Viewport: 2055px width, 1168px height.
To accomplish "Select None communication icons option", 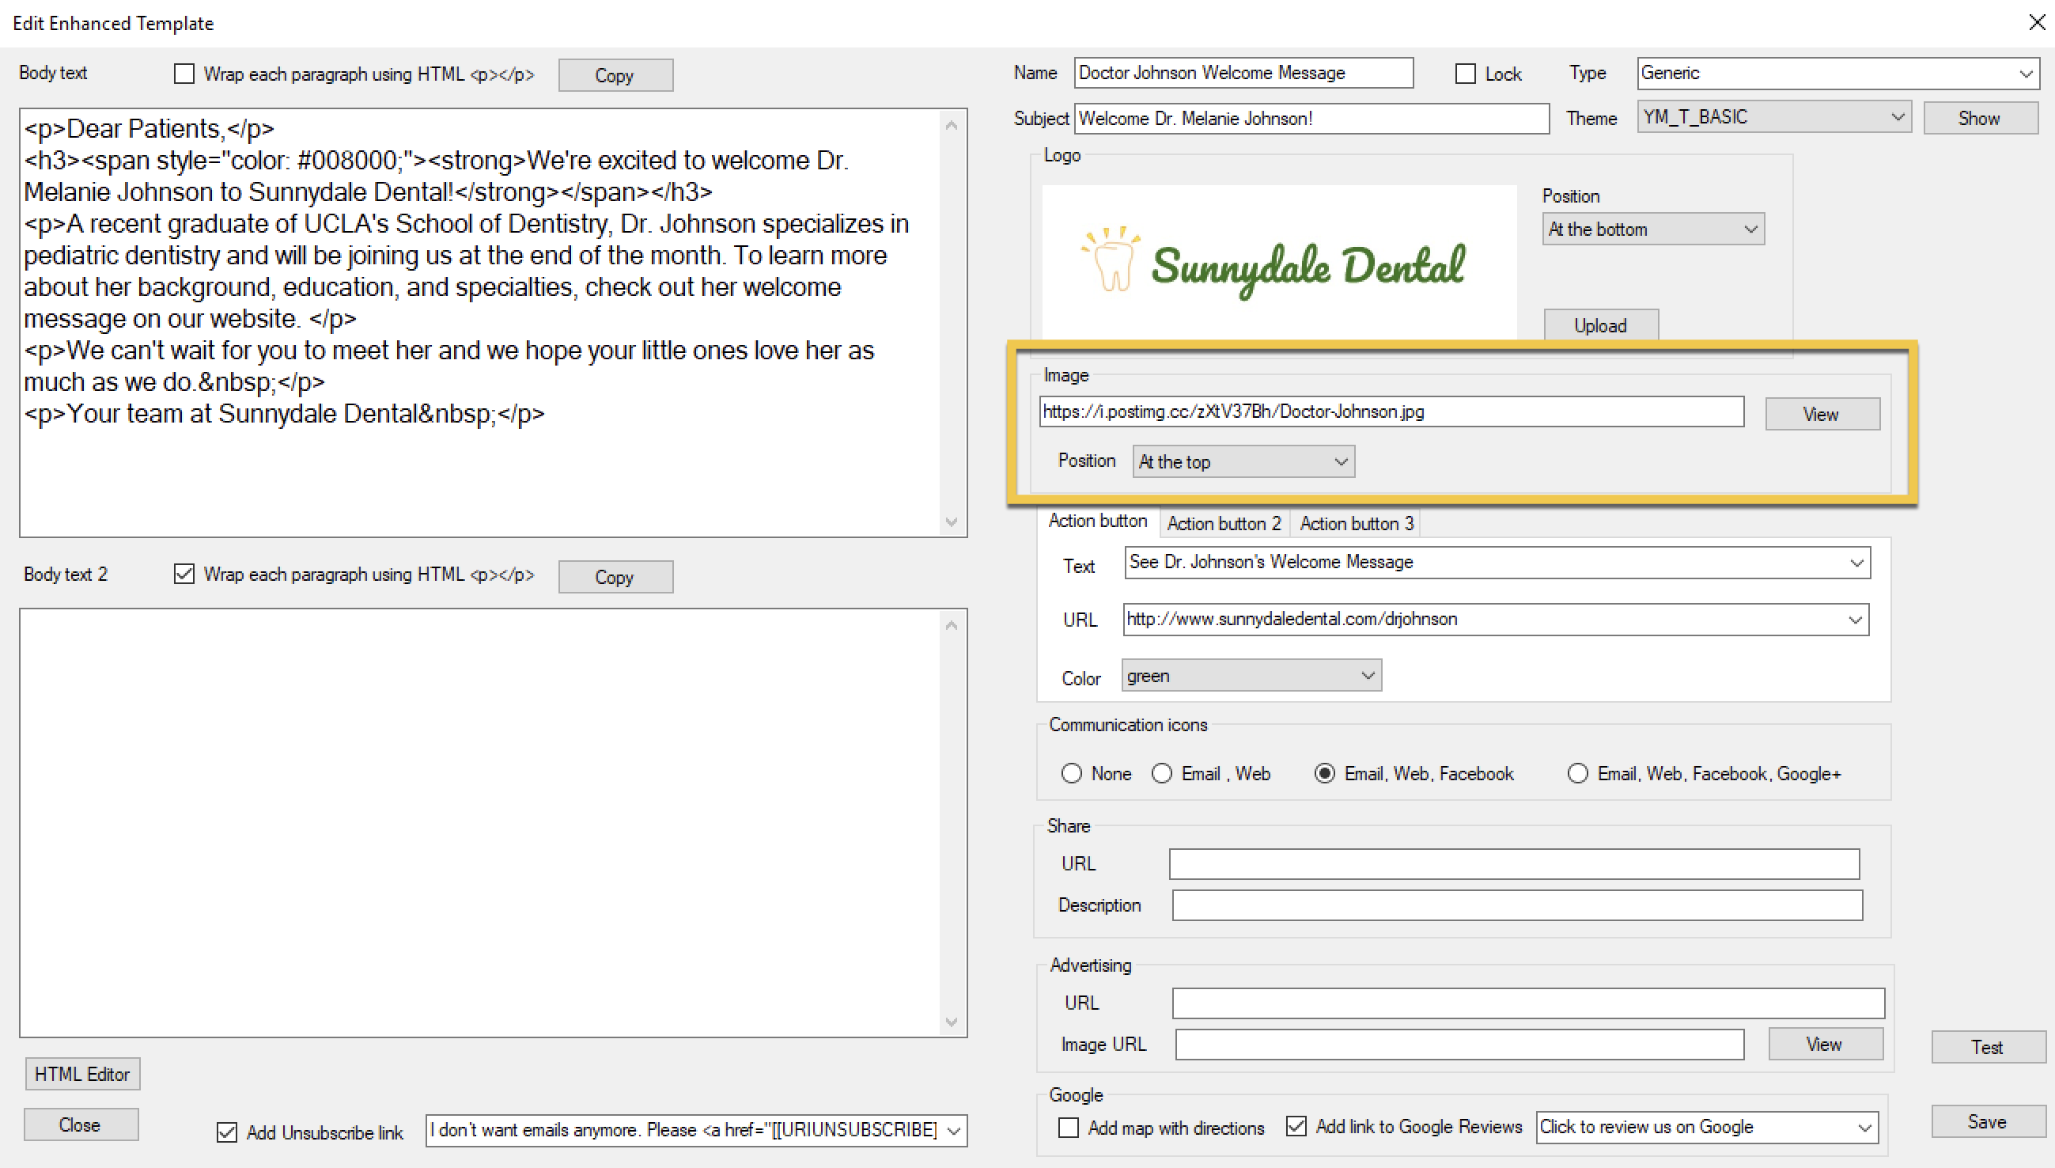I will coord(1071,773).
